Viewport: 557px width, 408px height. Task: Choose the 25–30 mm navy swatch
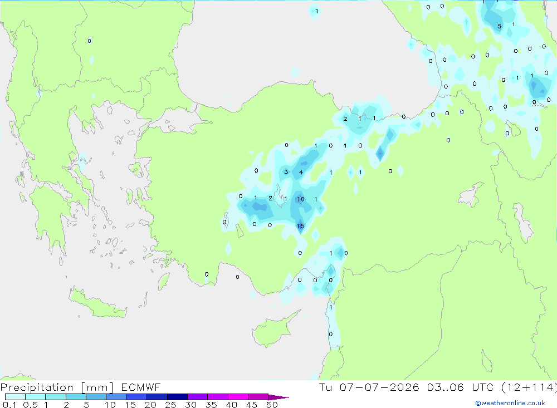coord(177,397)
